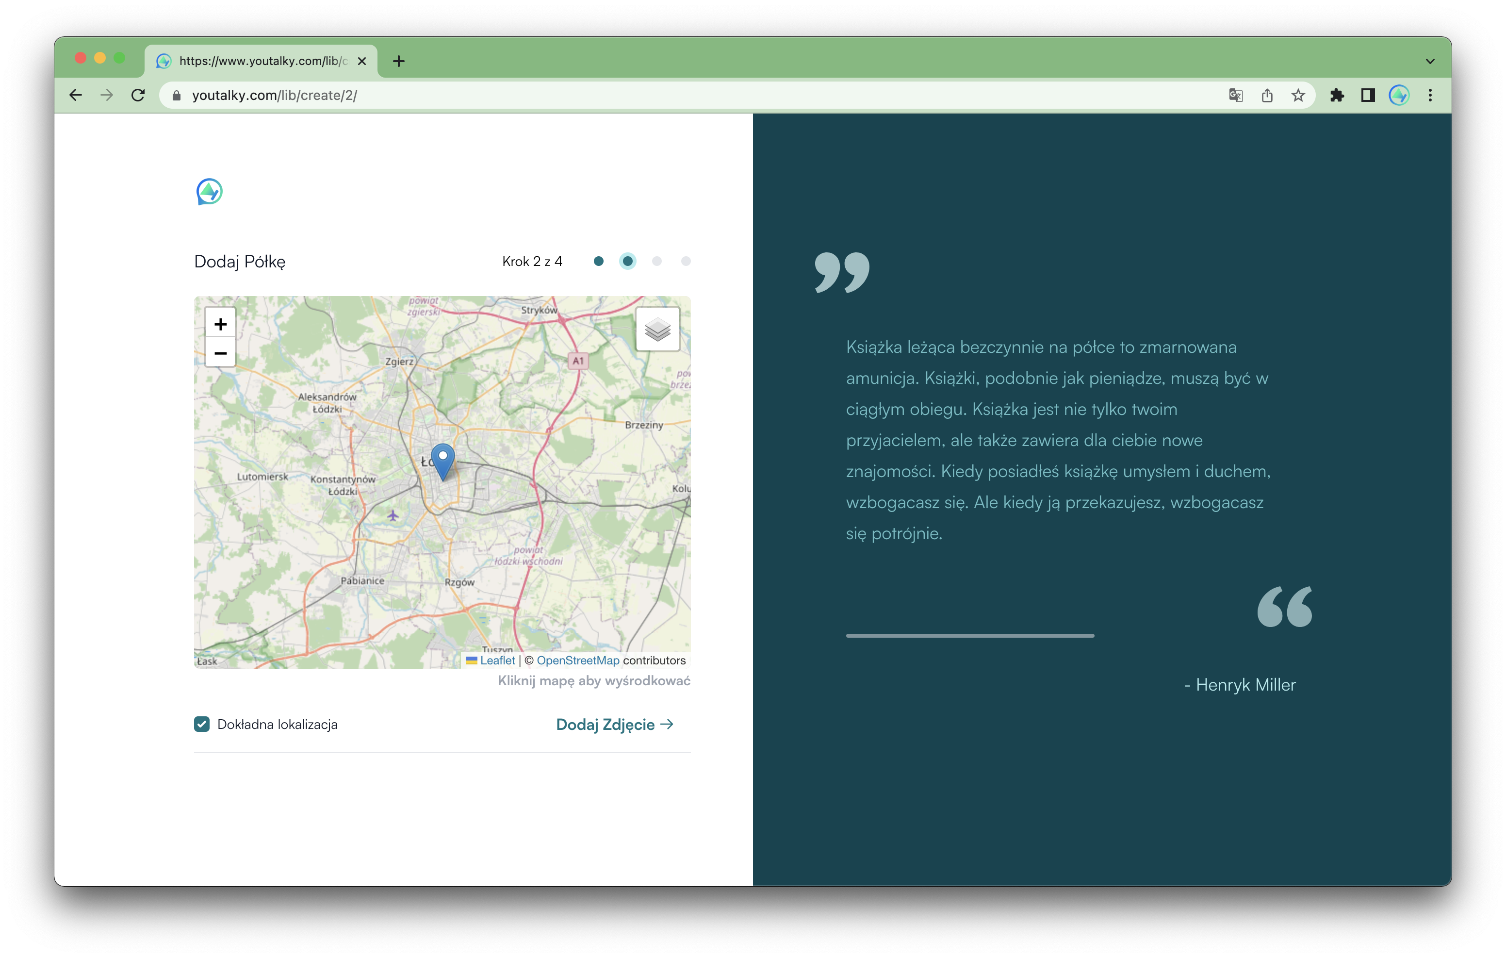This screenshot has height=958, width=1506.
Task: Zoom out on the map
Action: (220, 353)
